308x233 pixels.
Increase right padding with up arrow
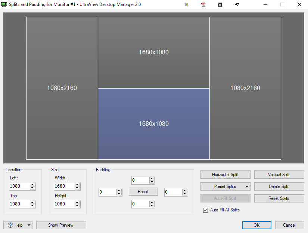[x=185, y=190]
